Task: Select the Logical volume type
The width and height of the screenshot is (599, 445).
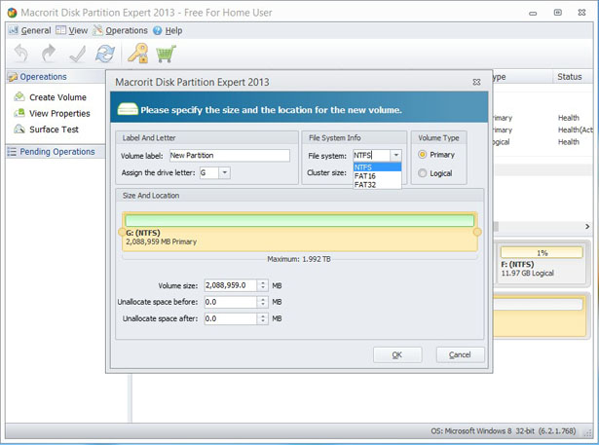Action: [422, 173]
